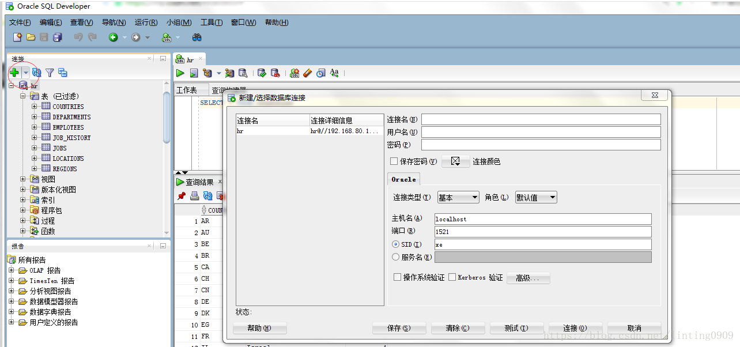Open the 编辑(E) menu
The image size is (740, 347).
coord(51,22)
